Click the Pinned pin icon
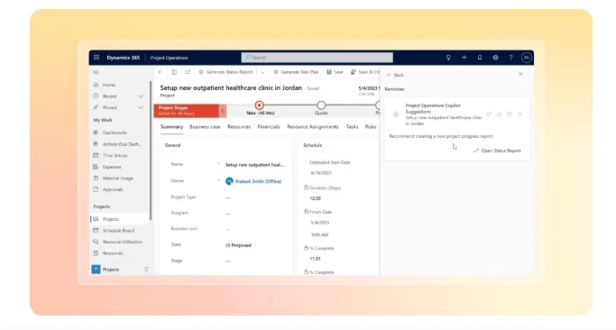The width and height of the screenshot is (616, 330). [96, 107]
